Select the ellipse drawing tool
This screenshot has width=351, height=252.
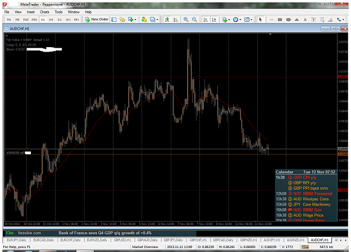pyautogui.click(x=288, y=20)
